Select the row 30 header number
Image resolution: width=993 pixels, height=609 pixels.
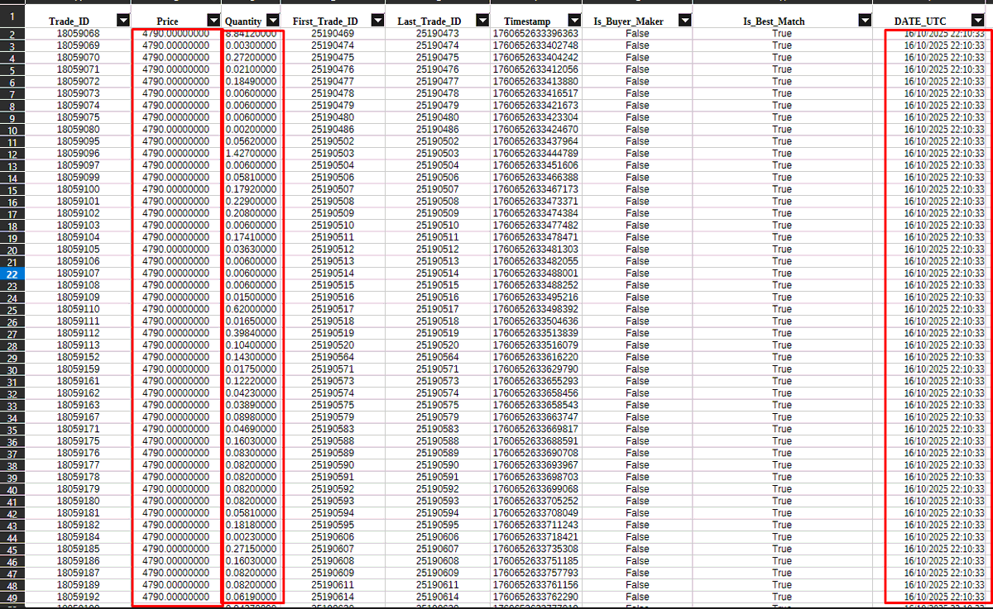pos(13,369)
